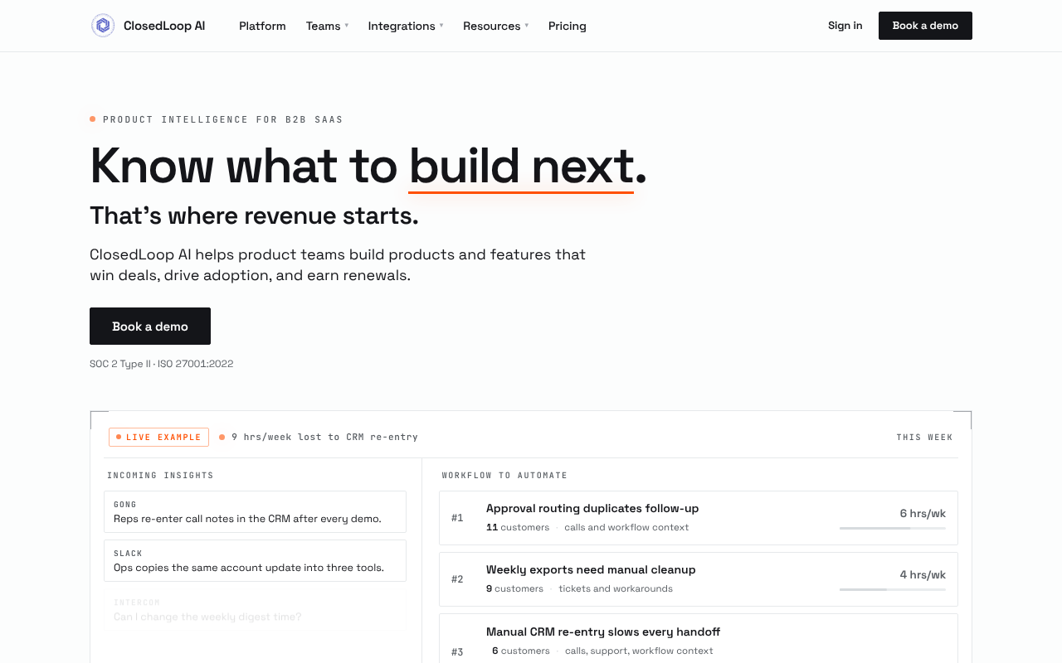Click the LIVE EXAMPLE badge
Screen dimensions: 1062x663
(x=158, y=437)
